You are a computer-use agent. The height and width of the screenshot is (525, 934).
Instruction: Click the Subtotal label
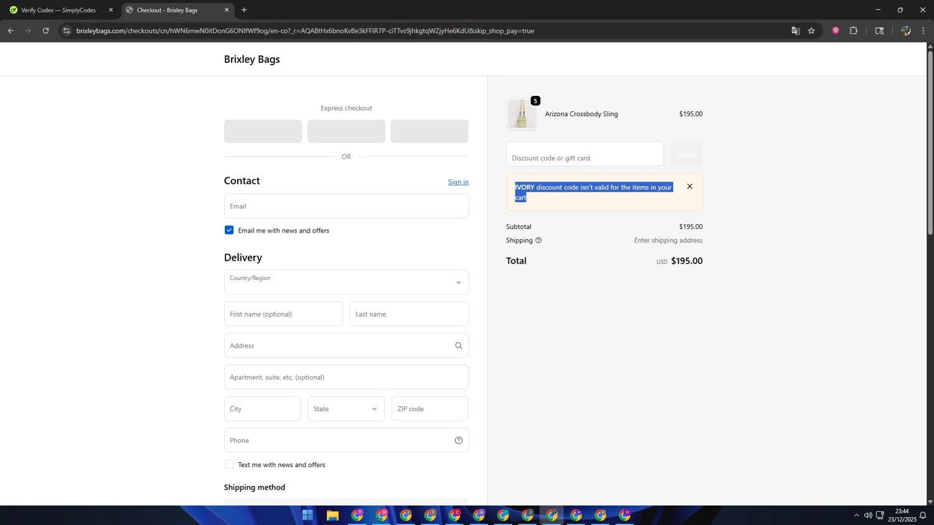coord(519,226)
